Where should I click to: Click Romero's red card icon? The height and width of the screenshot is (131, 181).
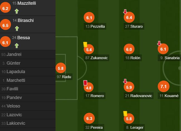85,83
